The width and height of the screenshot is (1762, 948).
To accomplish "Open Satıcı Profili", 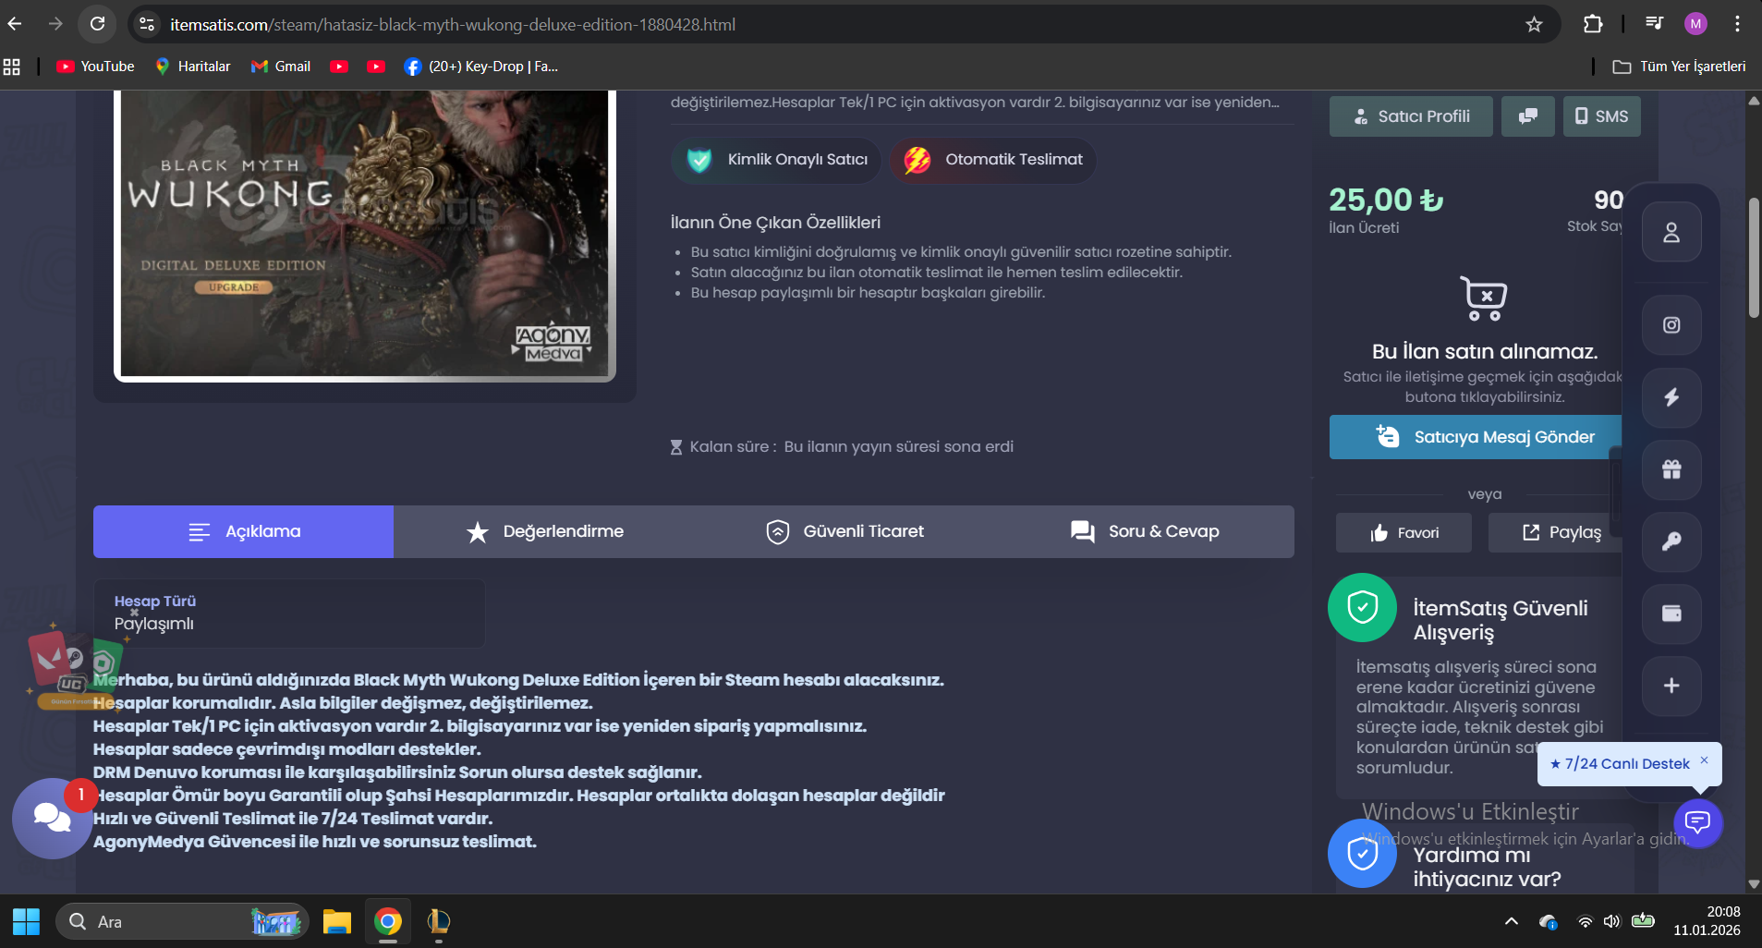I will pos(1411,116).
